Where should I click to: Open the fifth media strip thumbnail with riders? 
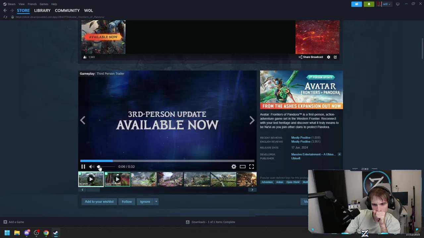point(197,179)
